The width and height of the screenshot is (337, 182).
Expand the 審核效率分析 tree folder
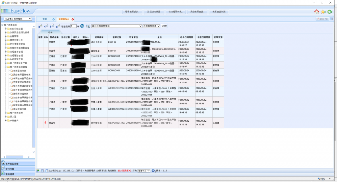click(6, 40)
